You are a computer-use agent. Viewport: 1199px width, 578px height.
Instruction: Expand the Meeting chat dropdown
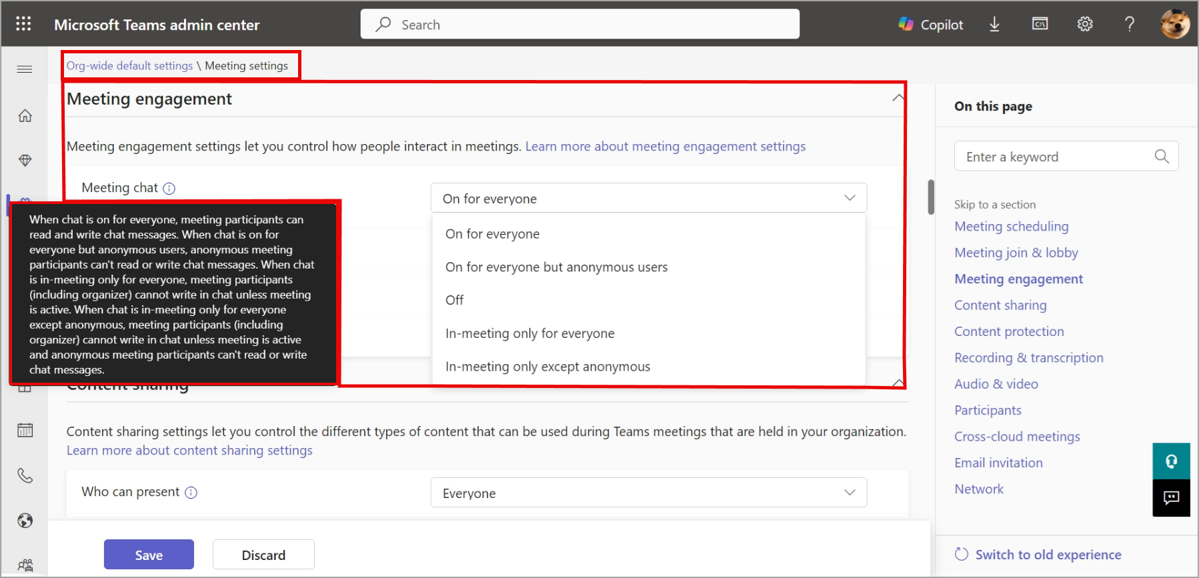[648, 198]
